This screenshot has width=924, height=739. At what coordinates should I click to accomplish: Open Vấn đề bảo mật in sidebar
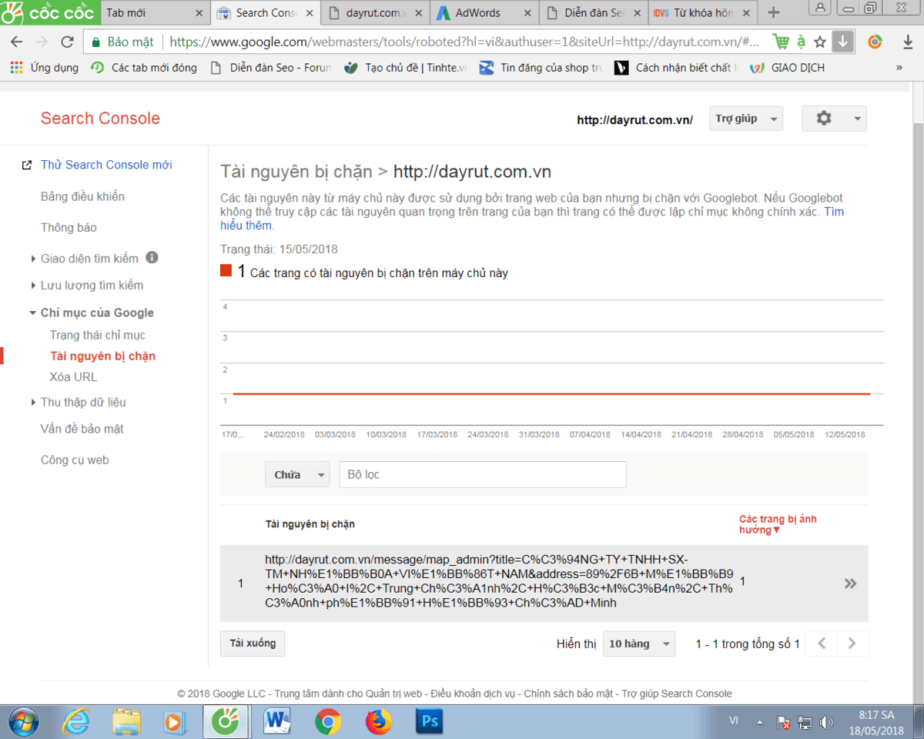[x=82, y=429]
